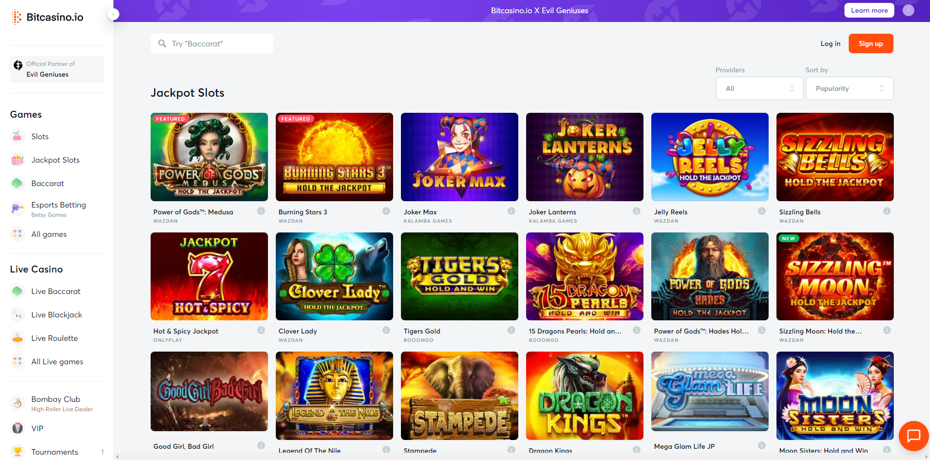Show info for Clover Lady
Image resolution: width=930 pixels, height=460 pixels.
tap(386, 330)
